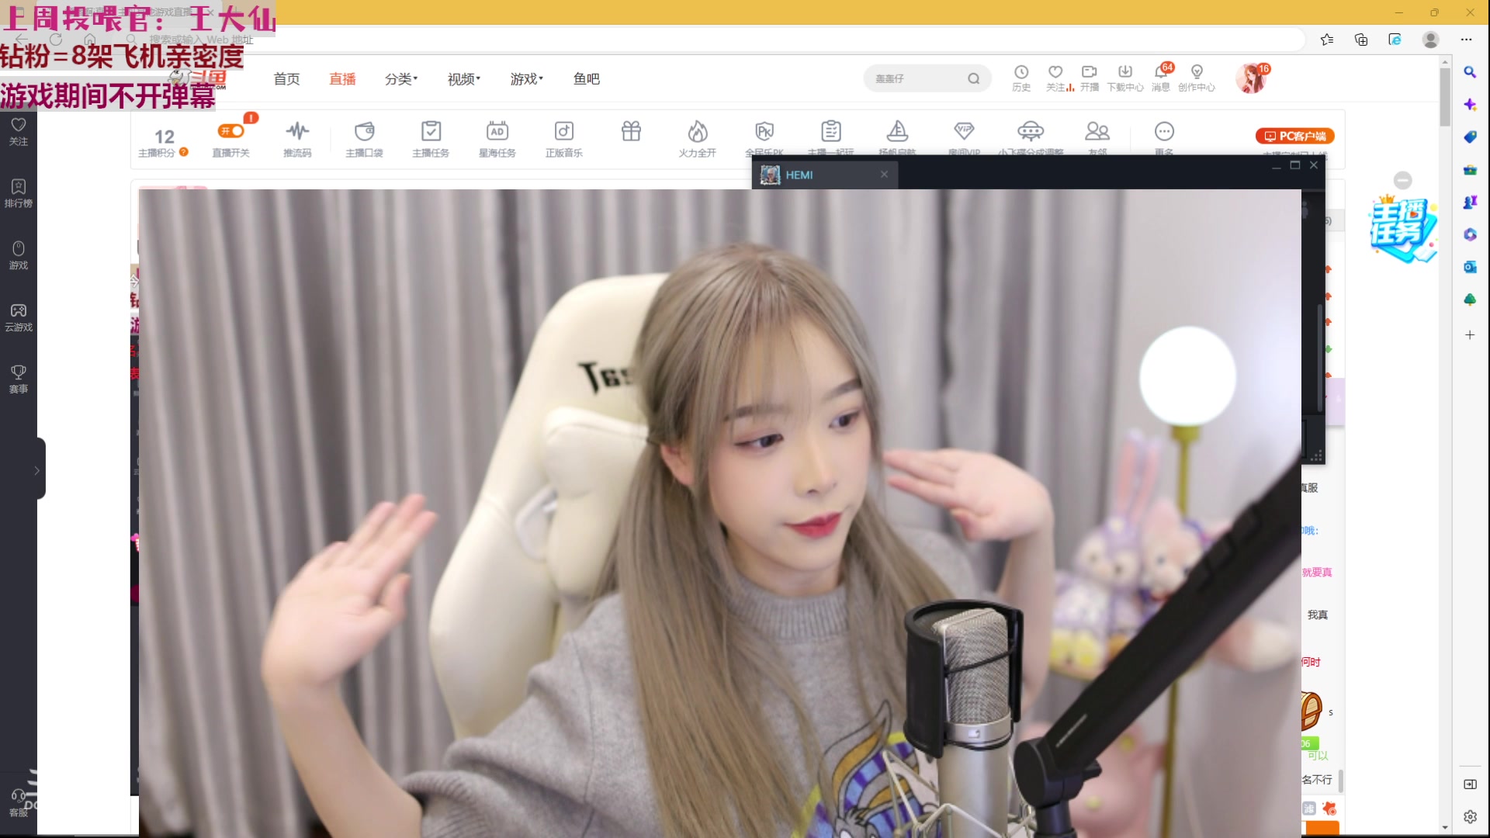Viewport: 1490px width, 838px height.
Task: Open browser collections icon
Action: click(x=1361, y=40)
